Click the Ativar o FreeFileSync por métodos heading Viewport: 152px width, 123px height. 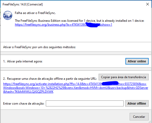(x=39, y=47)
